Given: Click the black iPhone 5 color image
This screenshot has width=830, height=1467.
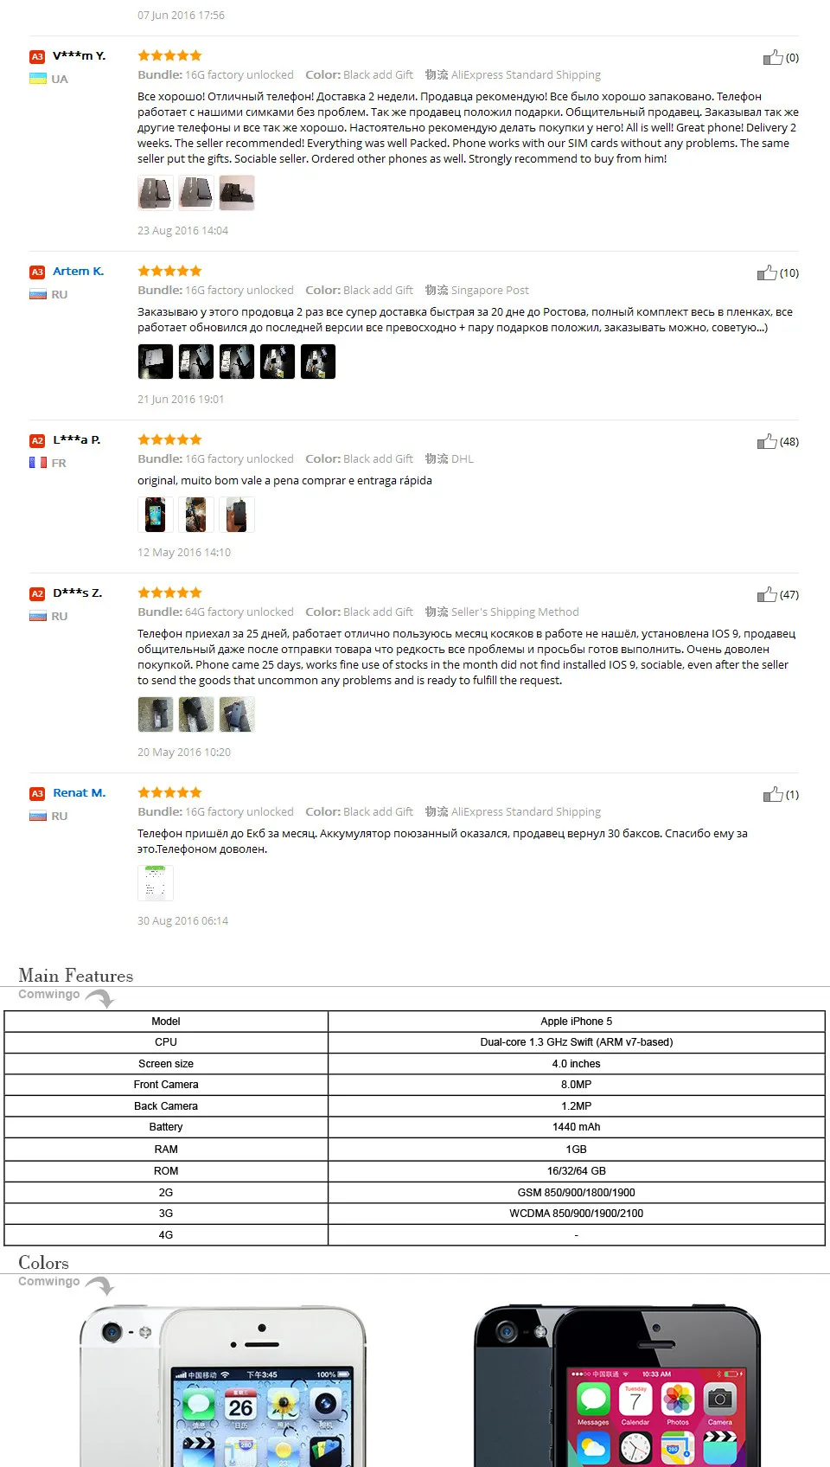Looking at the screenshot, I should (617, 1386).
